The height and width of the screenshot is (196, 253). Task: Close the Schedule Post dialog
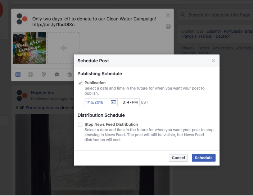213,61
